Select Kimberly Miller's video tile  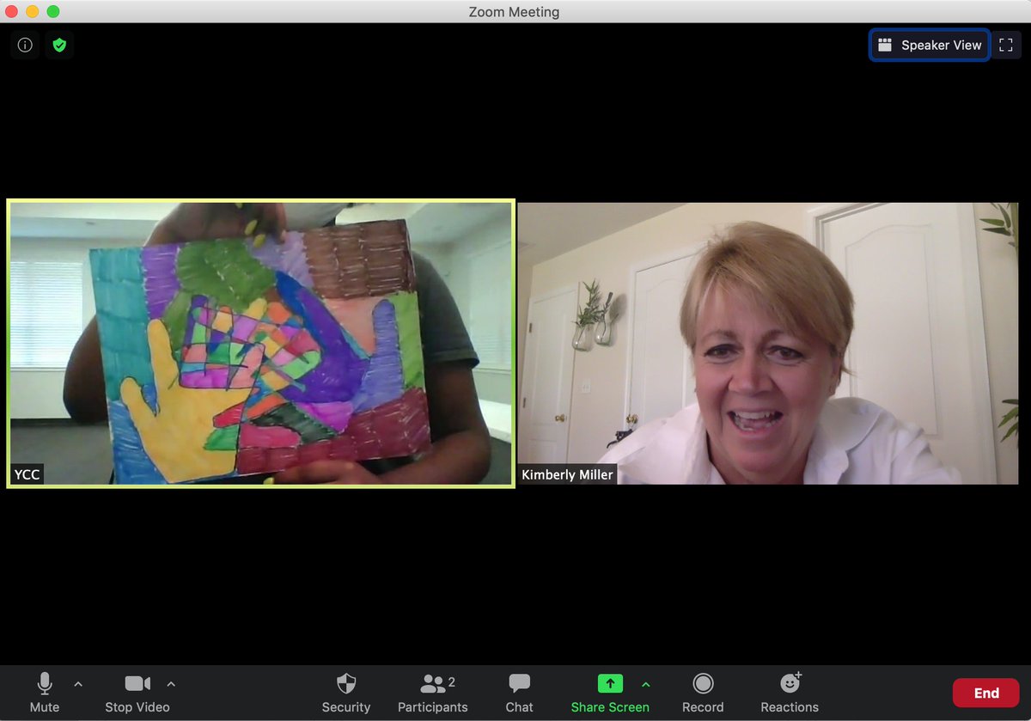point(767,344)
